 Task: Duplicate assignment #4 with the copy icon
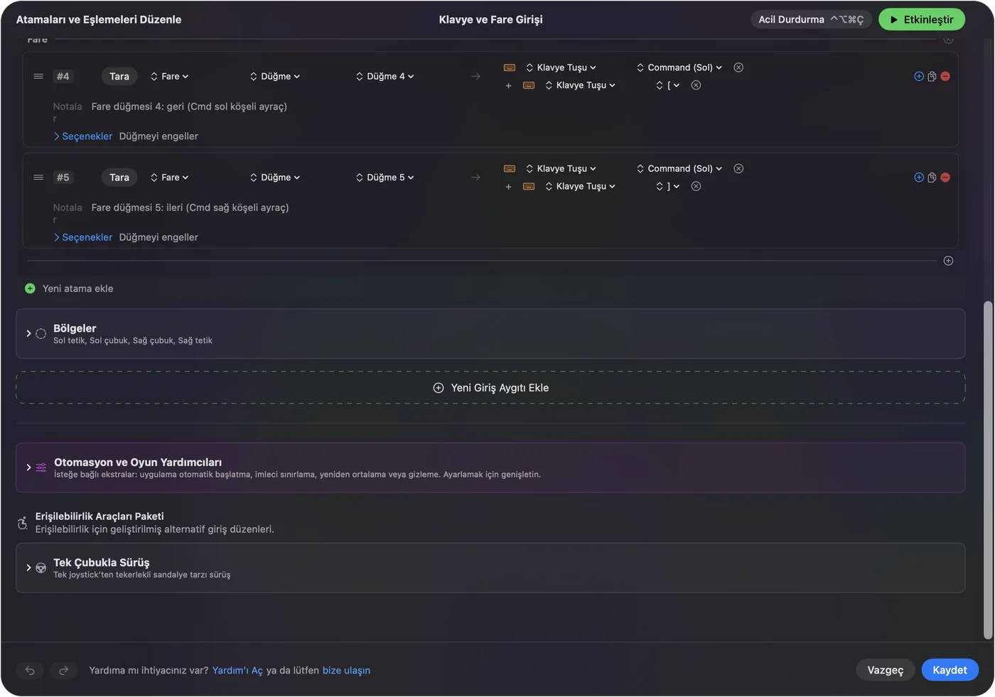(x=932, y=76)
